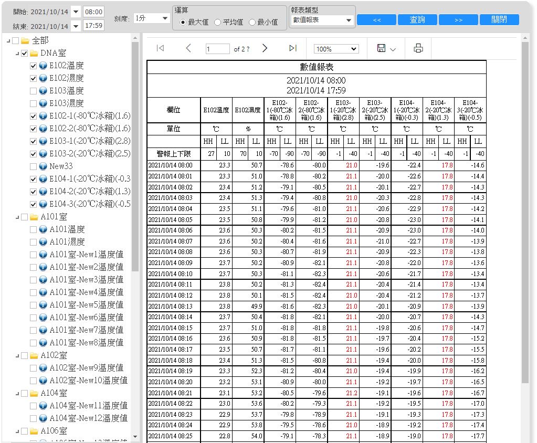Select A104室-New12溫度值 tree item
The width and height of the screenshot is (537, 443).
tap(88, 418)
